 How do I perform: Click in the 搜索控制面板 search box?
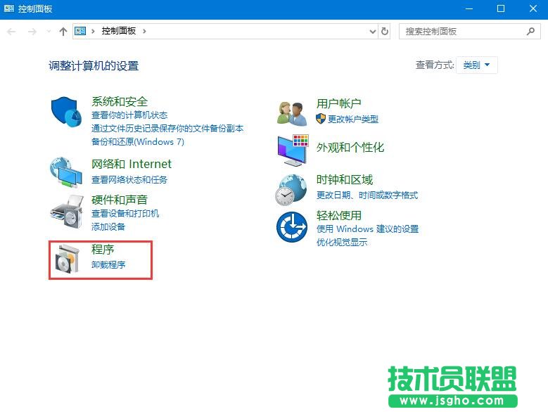463,32
